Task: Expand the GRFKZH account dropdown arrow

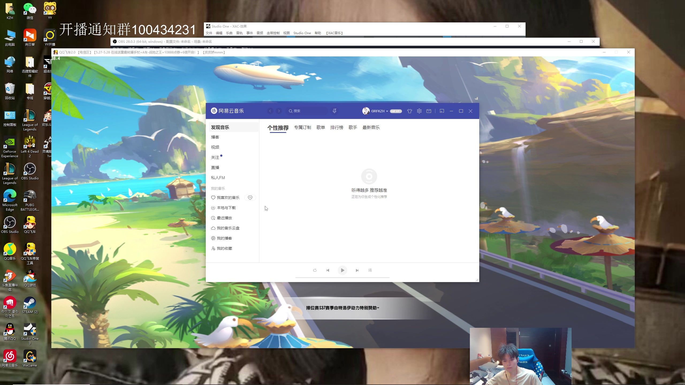Action: coord(387,111)
